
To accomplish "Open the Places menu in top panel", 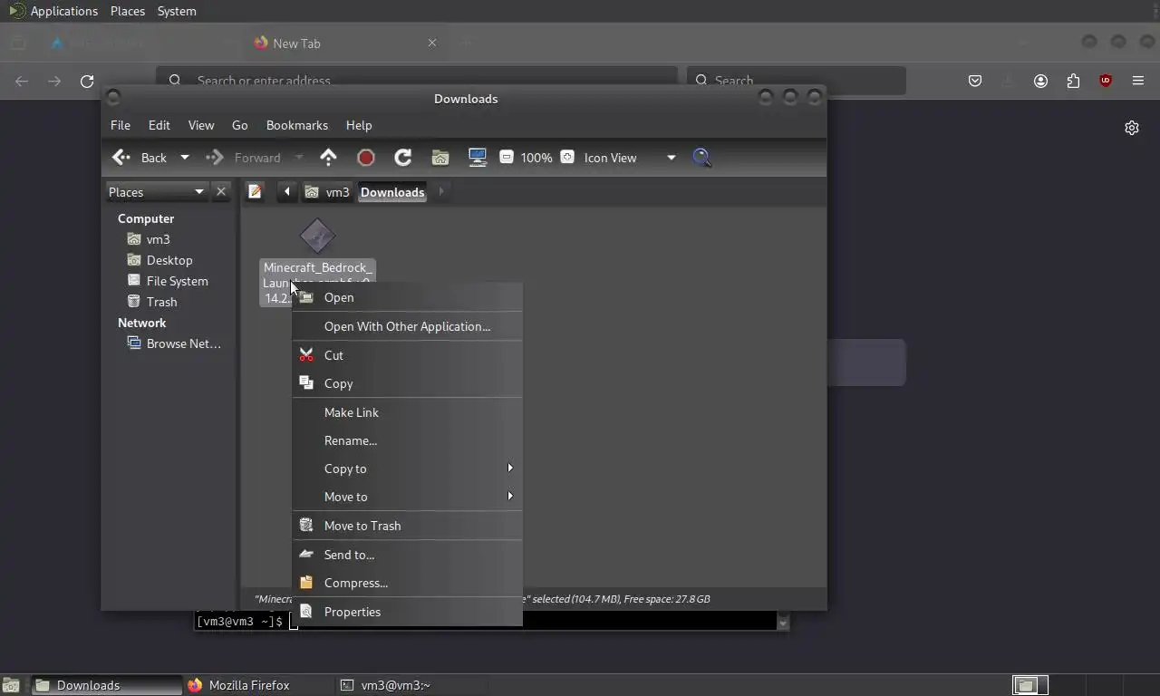I will (x=128, y=11).
